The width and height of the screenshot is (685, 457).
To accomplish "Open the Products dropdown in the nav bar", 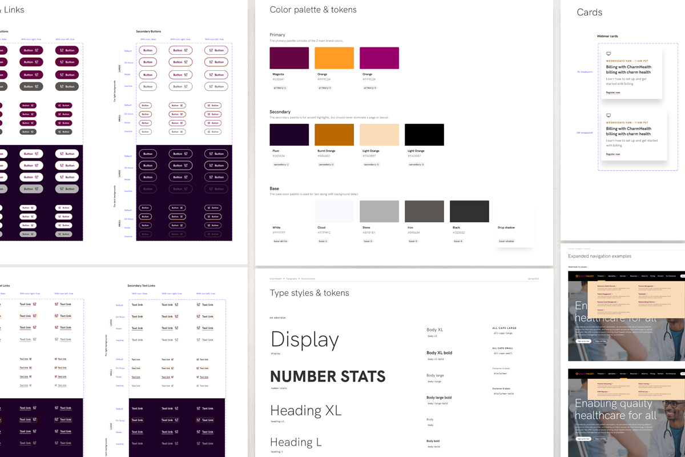I will pyautogui.click(x=602, y=276).
